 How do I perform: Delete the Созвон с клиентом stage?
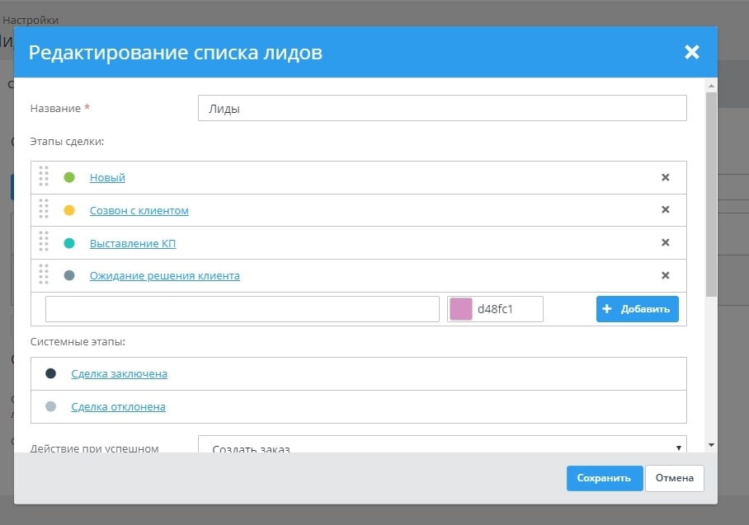point(666,209)
